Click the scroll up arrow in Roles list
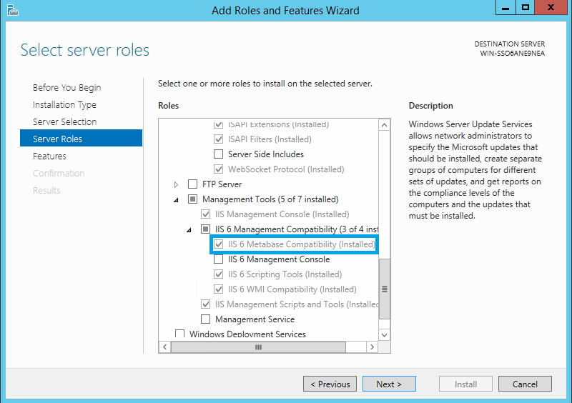The height and width of the screenshot is (403, 572). pos(384,125)
